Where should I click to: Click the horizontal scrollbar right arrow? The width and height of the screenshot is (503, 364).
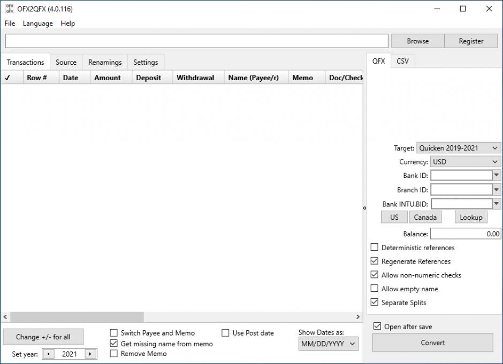(359, 317)
